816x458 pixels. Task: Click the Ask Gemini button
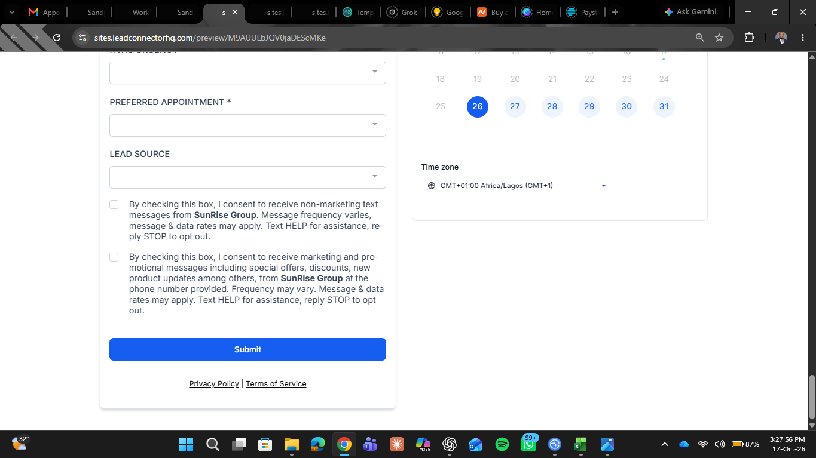(x=690, y=12)
